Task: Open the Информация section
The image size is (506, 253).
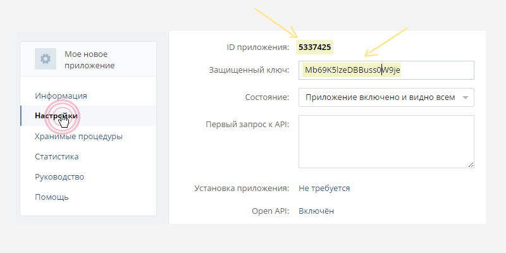Action: coord(61,96)
